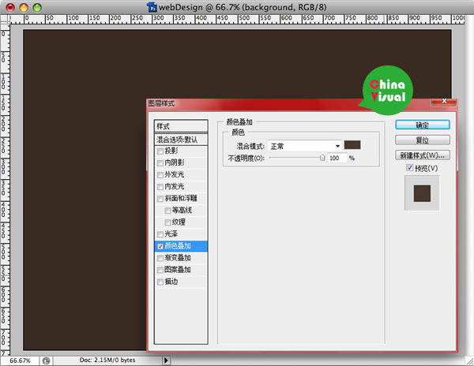Click the brown overlay color swatch

pyautogui.click(x=352, y=145)
